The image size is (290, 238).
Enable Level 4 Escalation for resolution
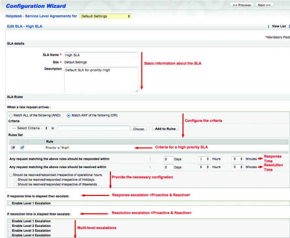pos(9,235)
